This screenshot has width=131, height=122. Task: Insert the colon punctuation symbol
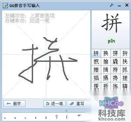pyautogui.click(x=36, y=118)
